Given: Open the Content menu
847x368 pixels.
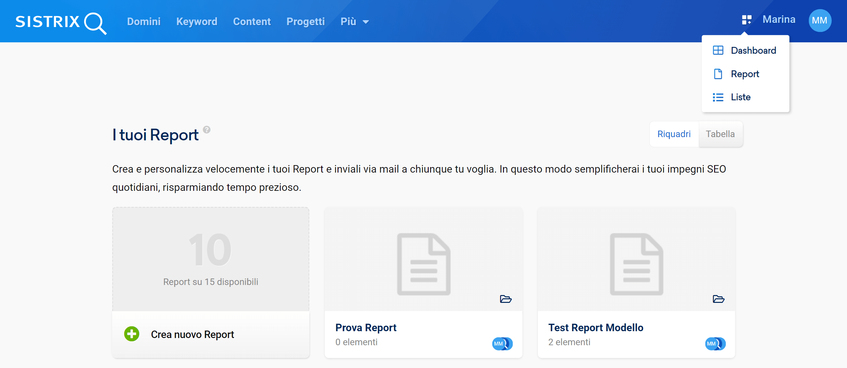Looking at the screenshot, I should click(252, 21).
